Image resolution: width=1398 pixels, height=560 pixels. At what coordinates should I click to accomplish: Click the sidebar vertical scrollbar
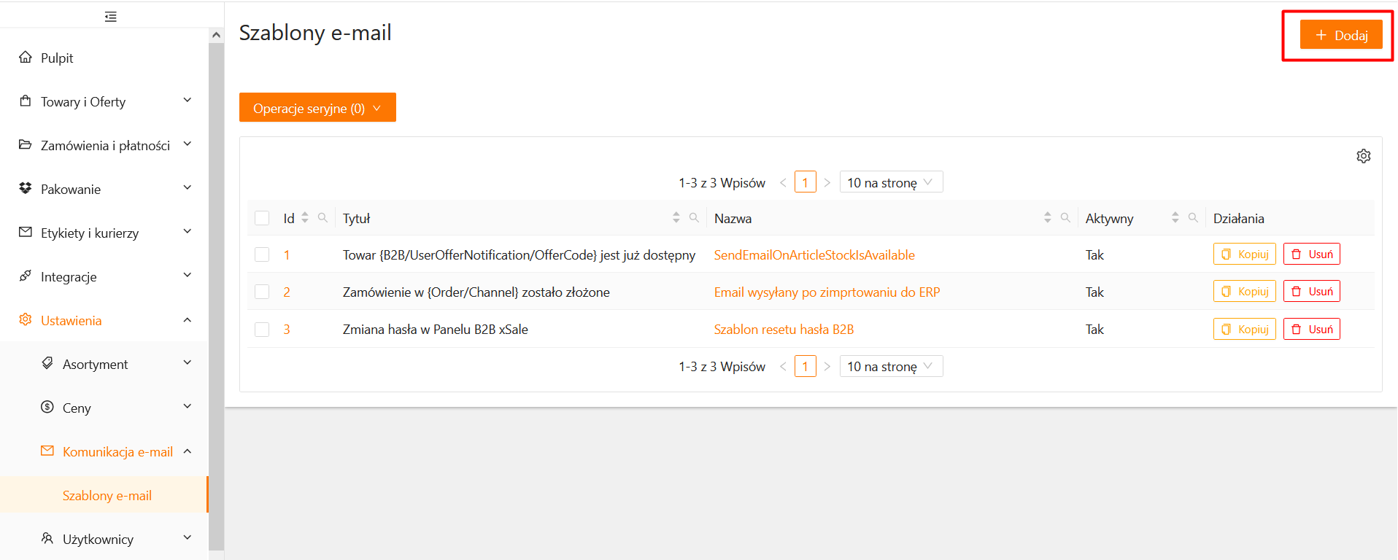coord(216,292)
